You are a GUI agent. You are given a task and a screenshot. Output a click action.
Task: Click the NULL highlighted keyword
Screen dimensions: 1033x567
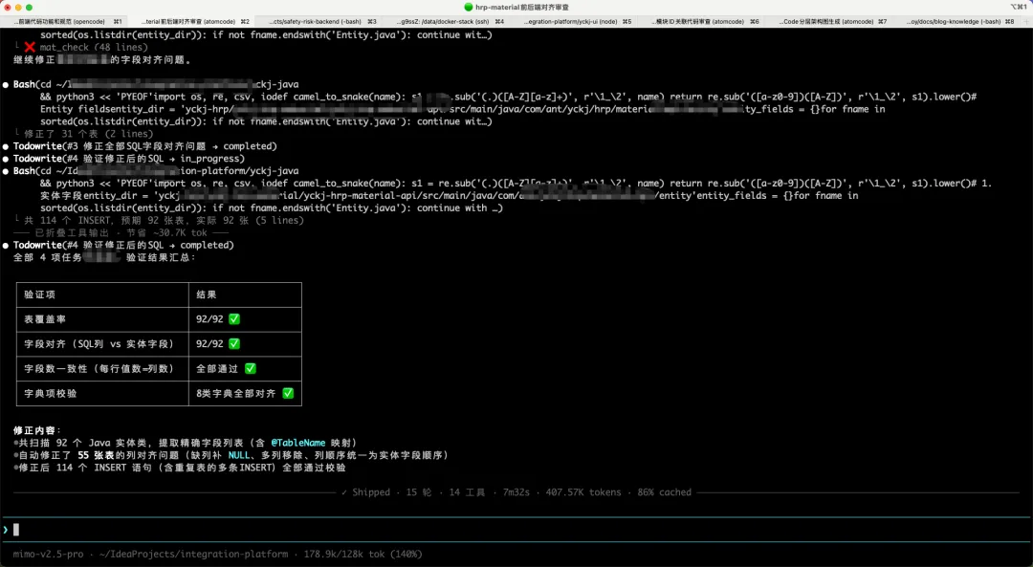pos(239,455)
